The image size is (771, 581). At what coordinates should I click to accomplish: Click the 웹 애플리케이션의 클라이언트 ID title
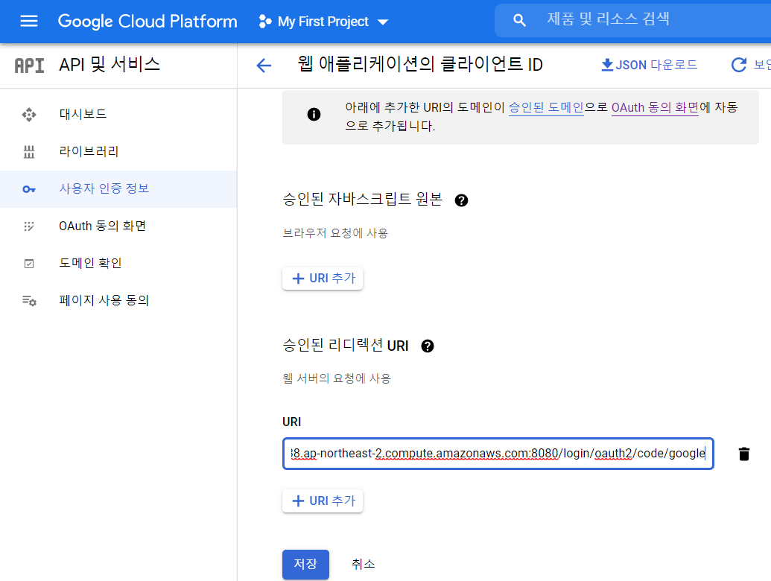click(420, 64)
